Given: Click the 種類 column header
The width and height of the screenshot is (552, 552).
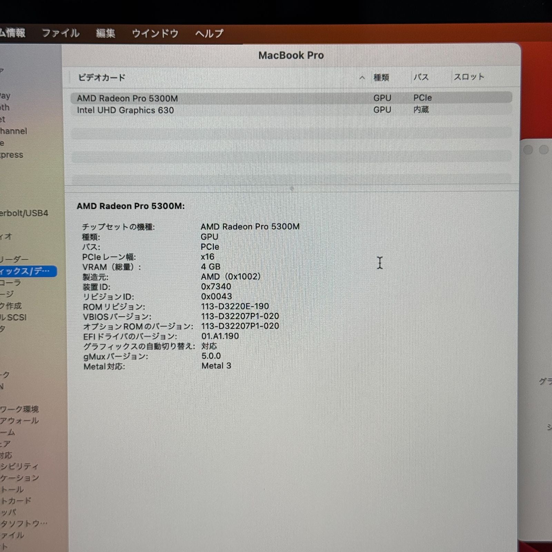Looking at the screenshot, I should tap(381, 78).
